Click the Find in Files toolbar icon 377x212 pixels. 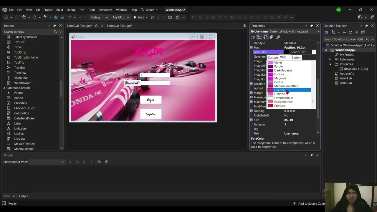[x=170, y=17]
